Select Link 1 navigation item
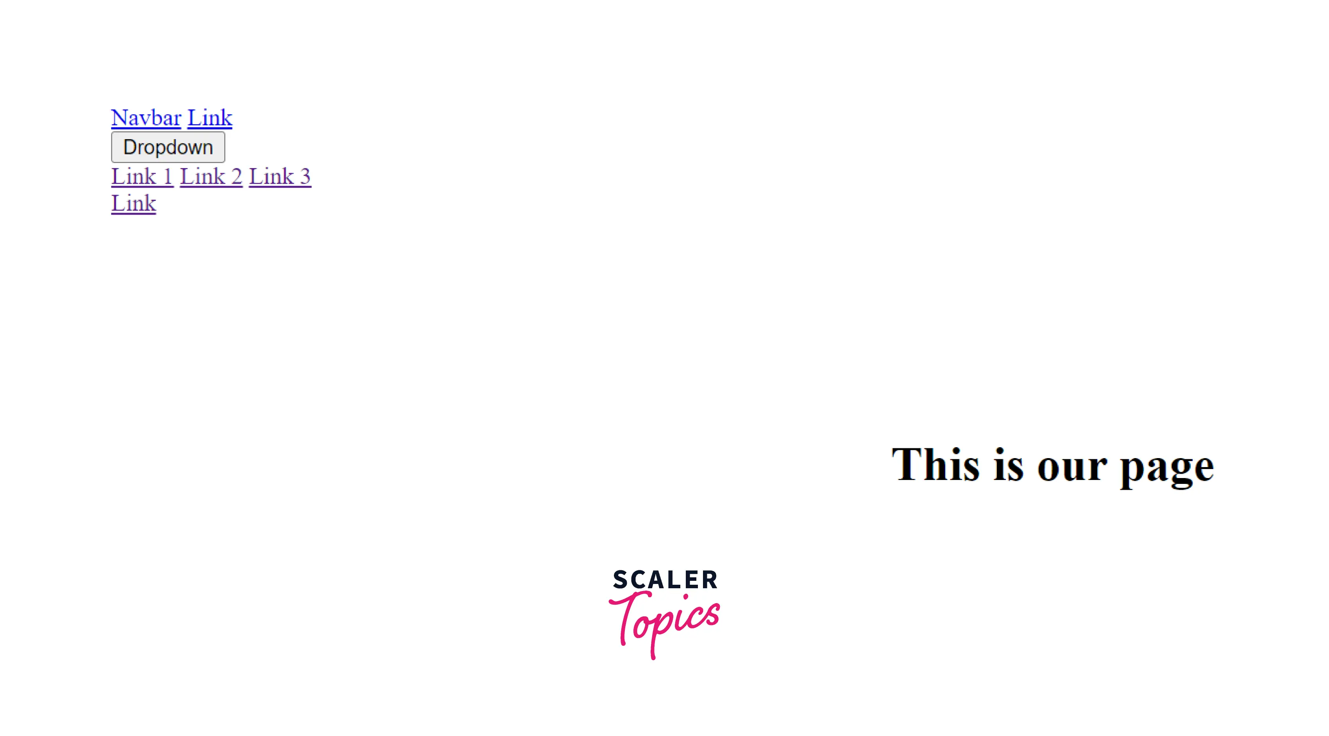1329x736 pixels. pyautogui.click(x=140, y=175)
